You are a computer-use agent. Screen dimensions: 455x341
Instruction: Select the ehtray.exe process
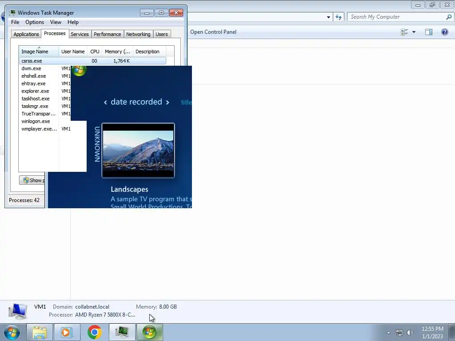[33, 83]
